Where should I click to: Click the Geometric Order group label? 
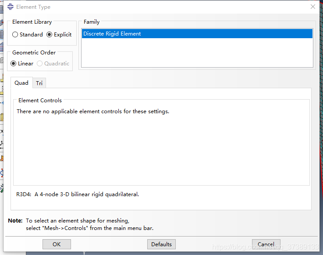coord(34,53)
